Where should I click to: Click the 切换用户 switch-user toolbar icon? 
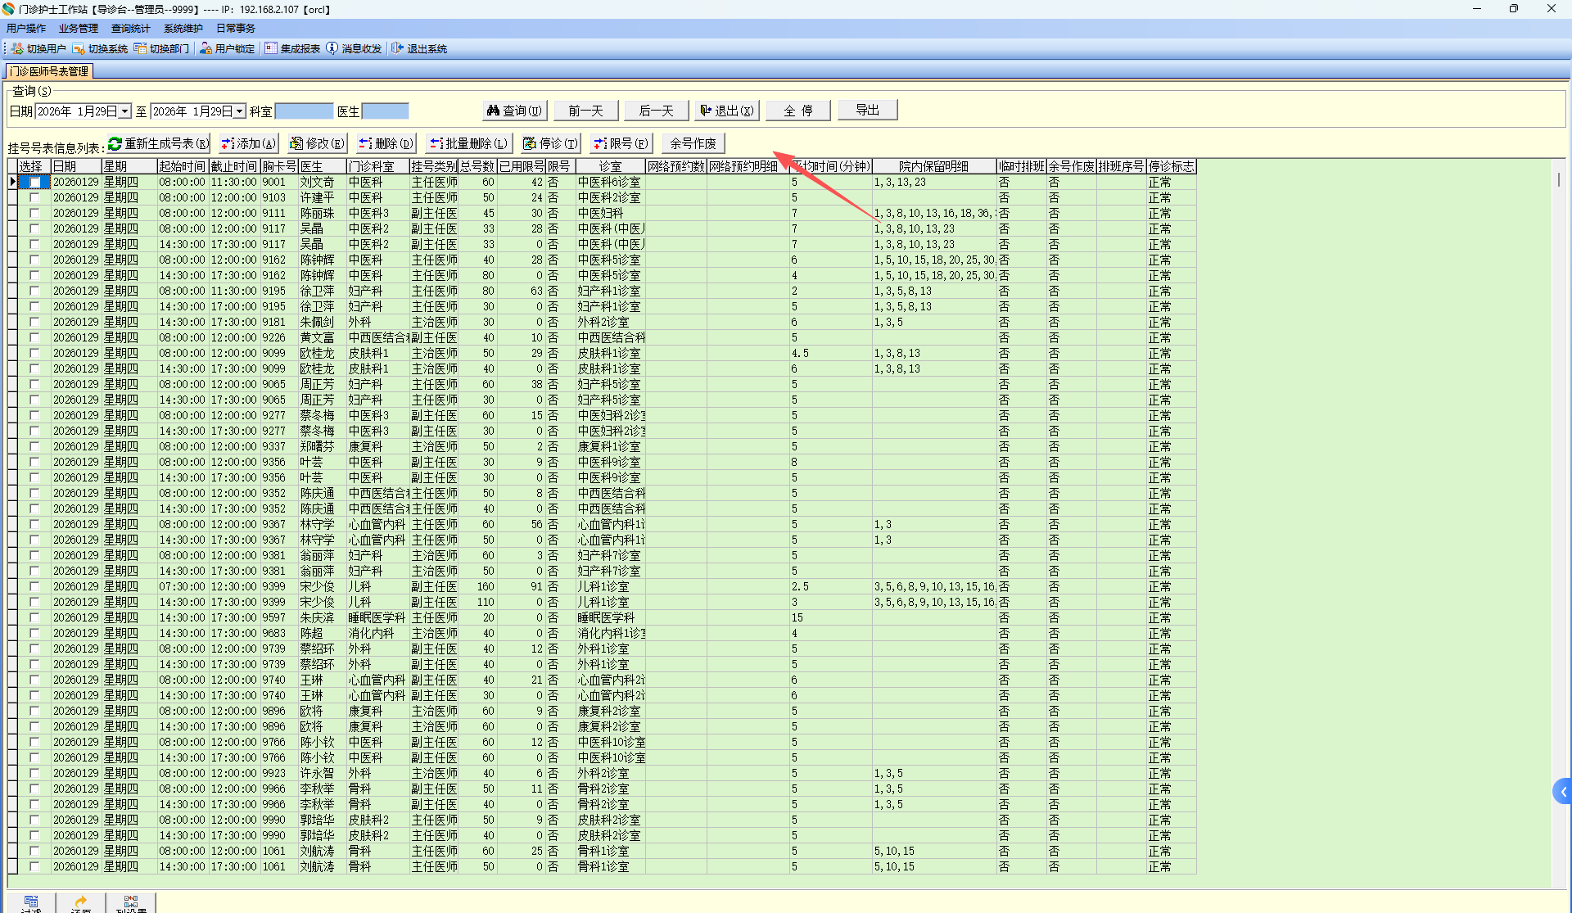(x=17, y=49)
